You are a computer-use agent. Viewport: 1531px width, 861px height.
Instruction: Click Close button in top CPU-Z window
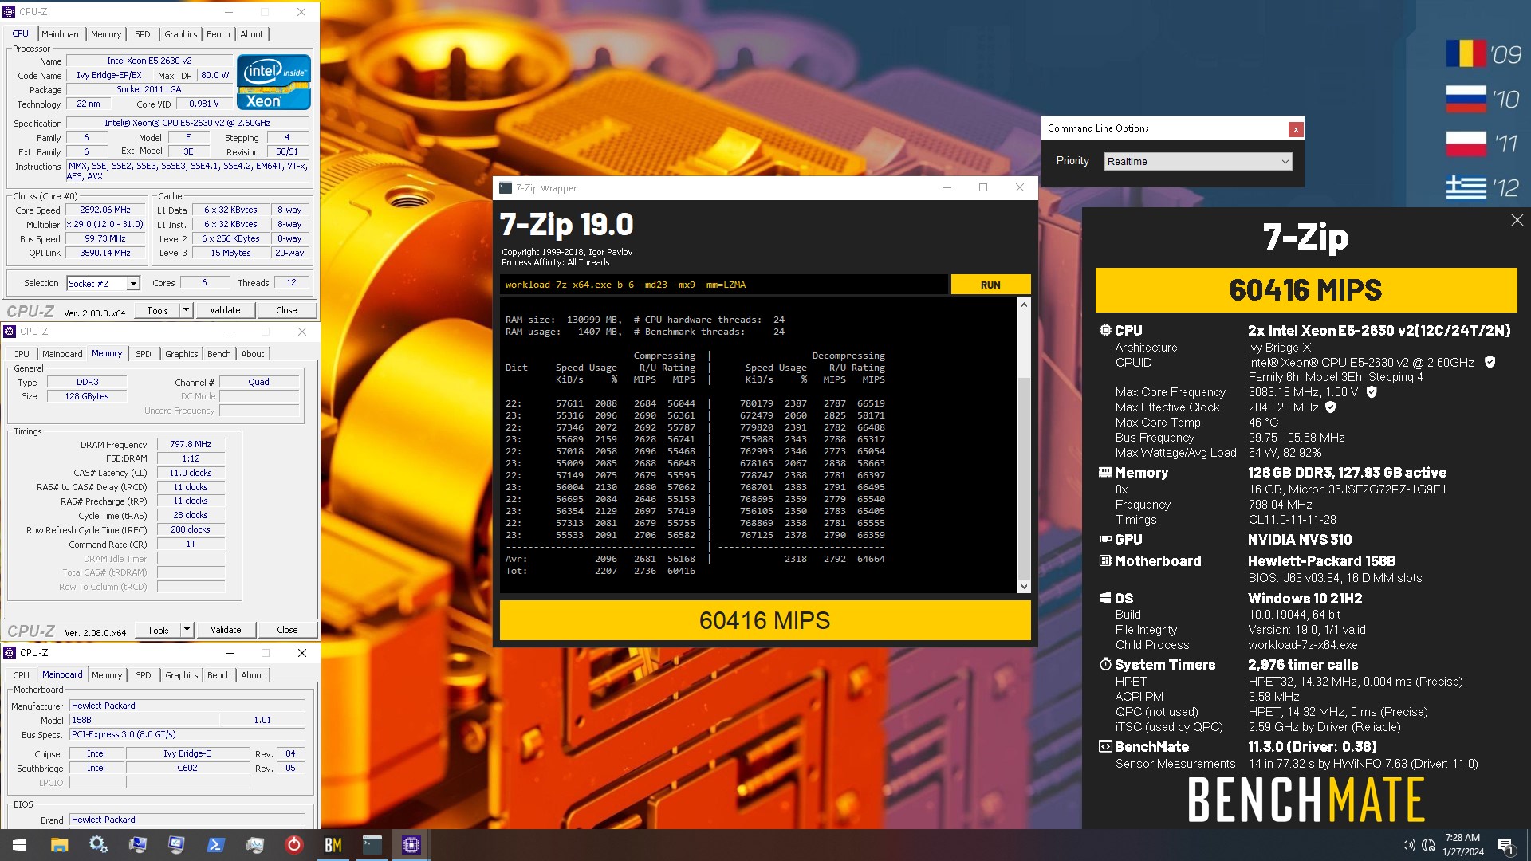pos(286,310)
